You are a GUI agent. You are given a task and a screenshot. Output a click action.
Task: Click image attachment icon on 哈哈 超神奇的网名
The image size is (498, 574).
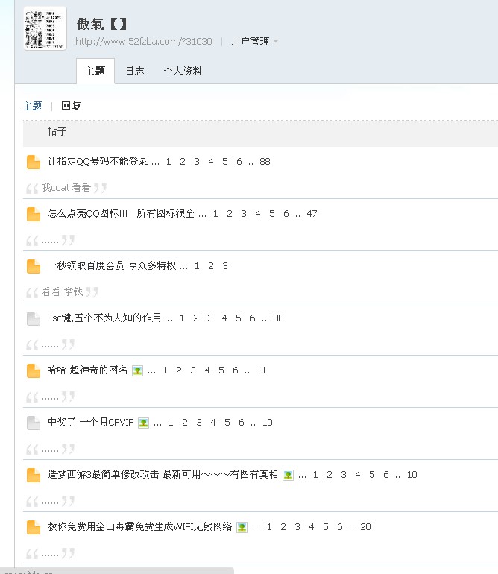[137, 370]
